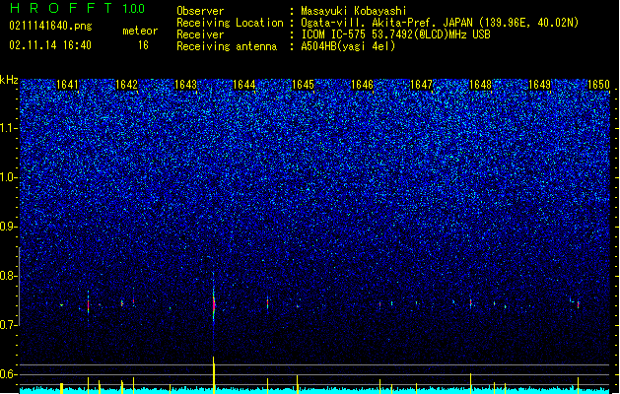This screenshot has height=394, width=620.
Task: Click the 0.9 kHz axis label
Action: 9,227
